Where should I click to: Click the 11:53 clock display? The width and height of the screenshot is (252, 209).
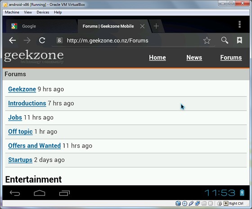[x=220, y=193]
